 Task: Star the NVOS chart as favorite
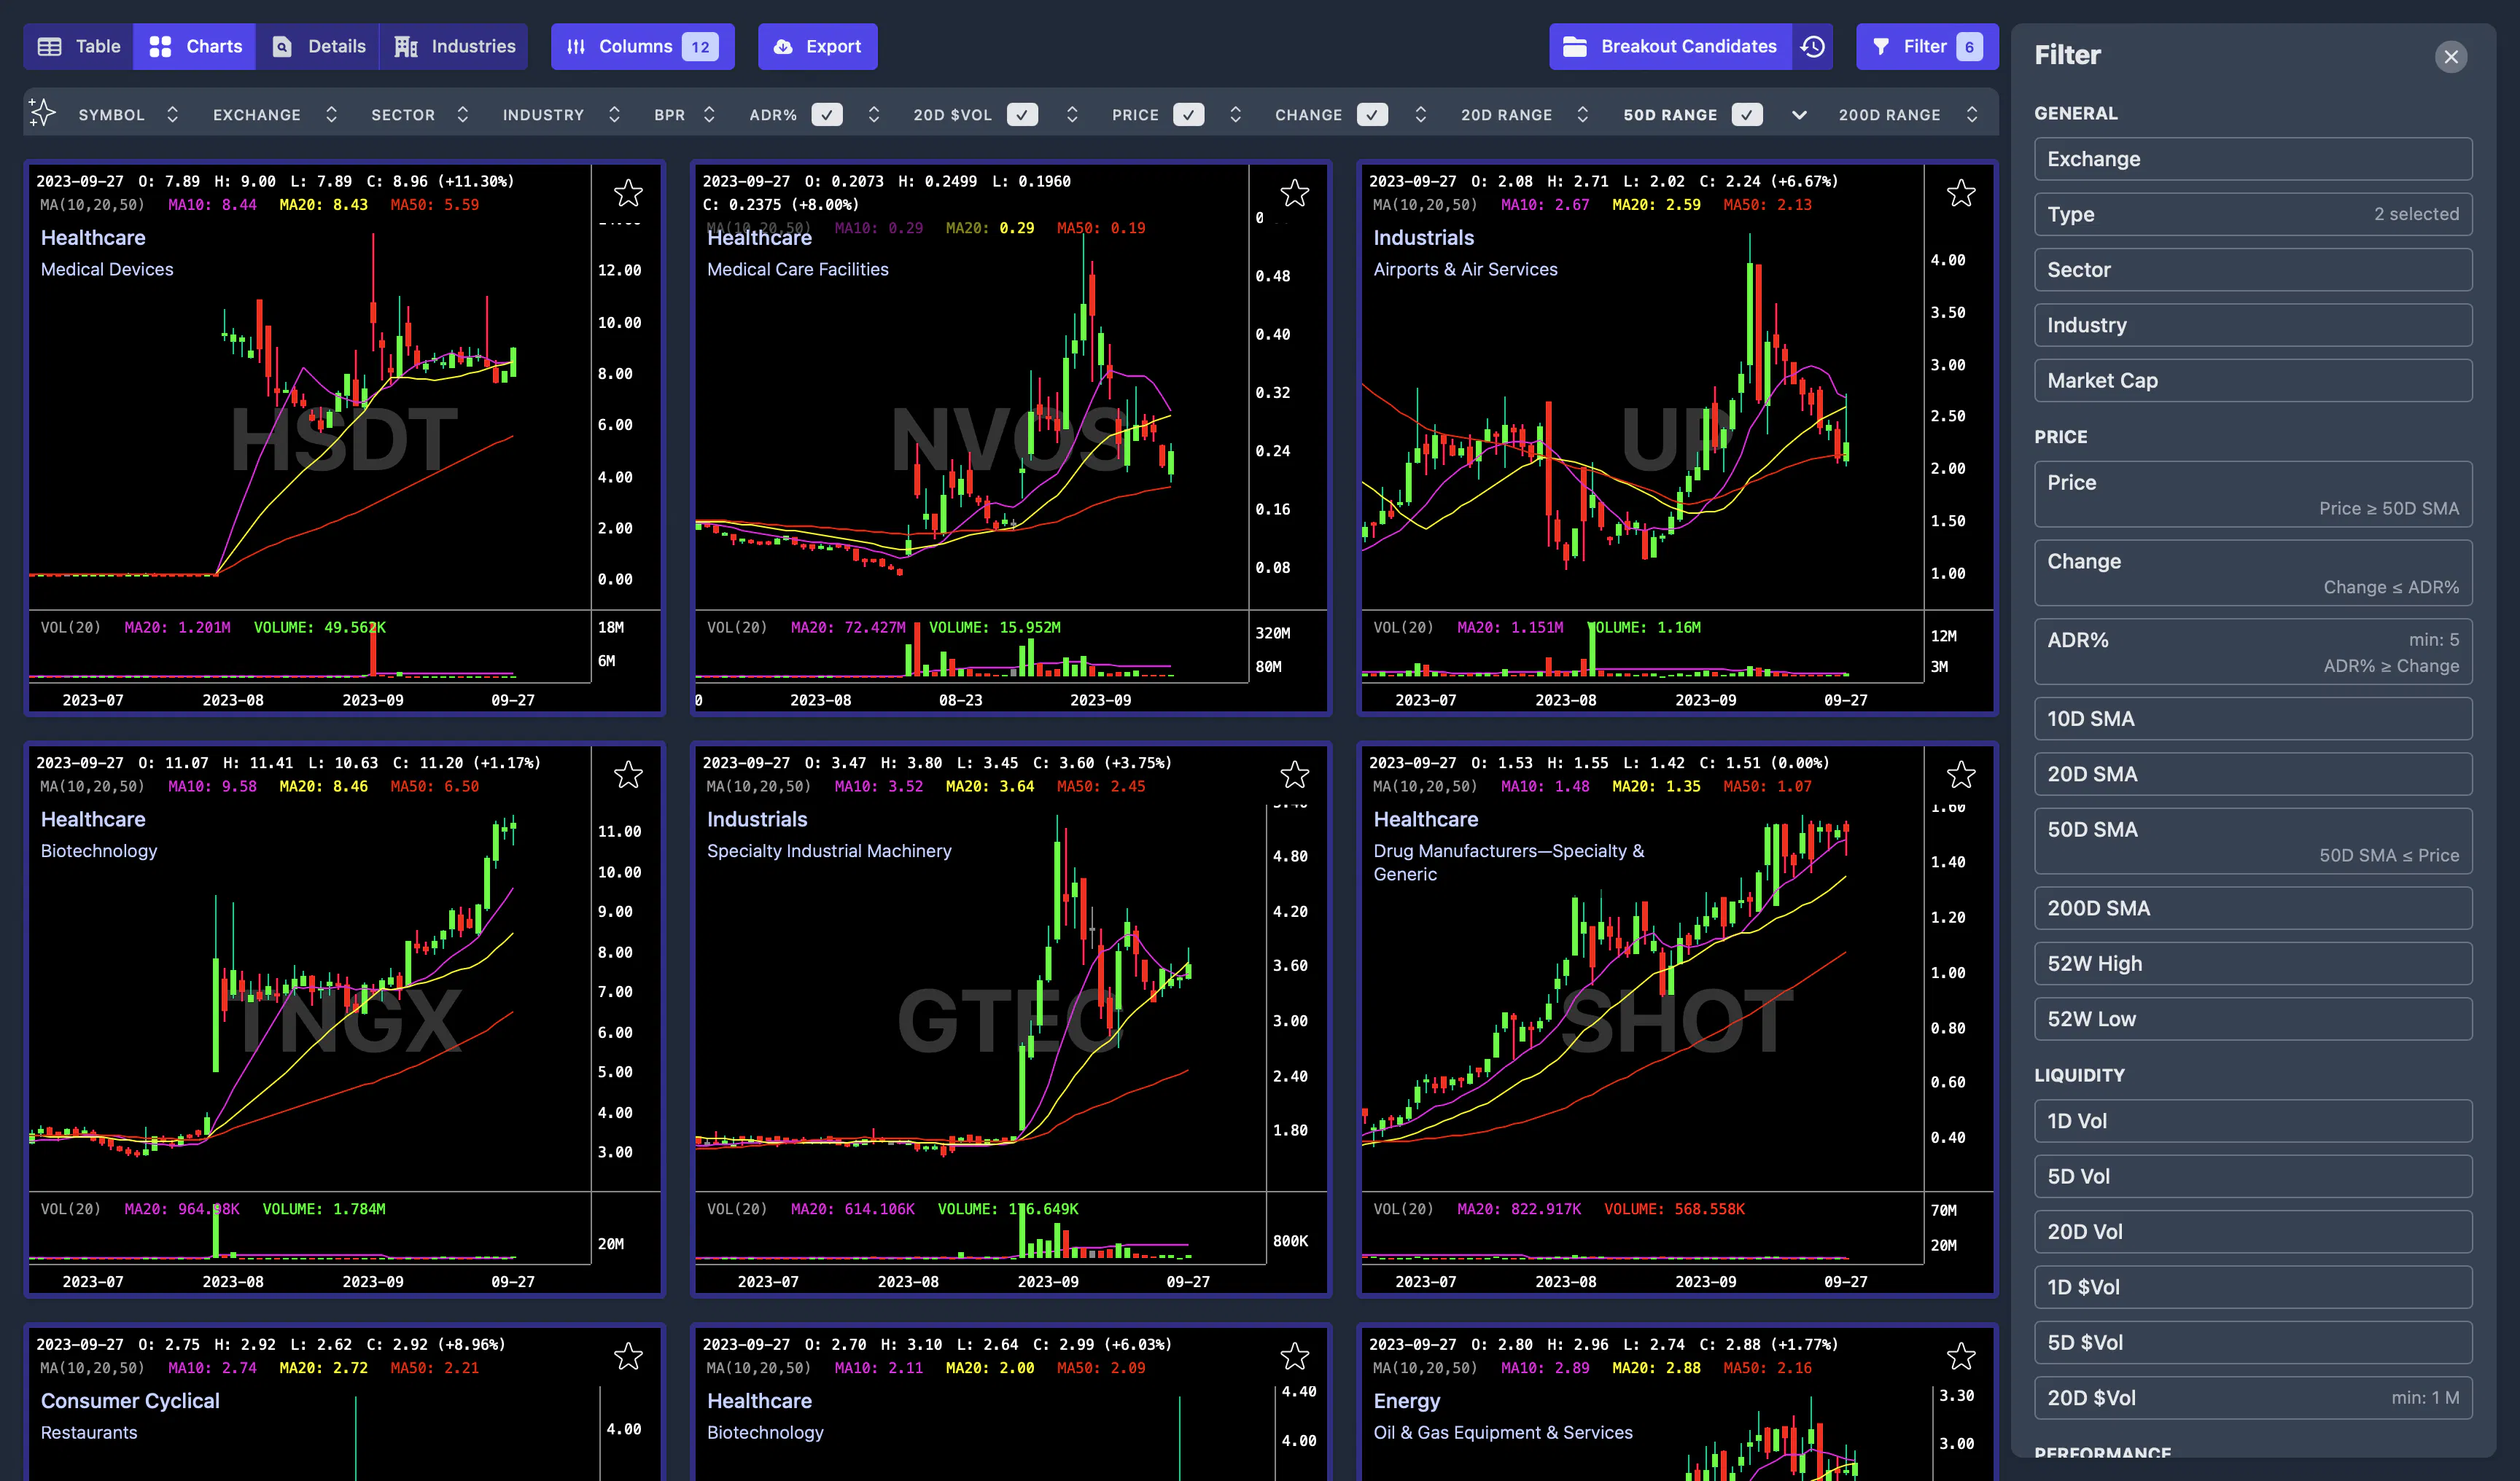[1294, 193]
